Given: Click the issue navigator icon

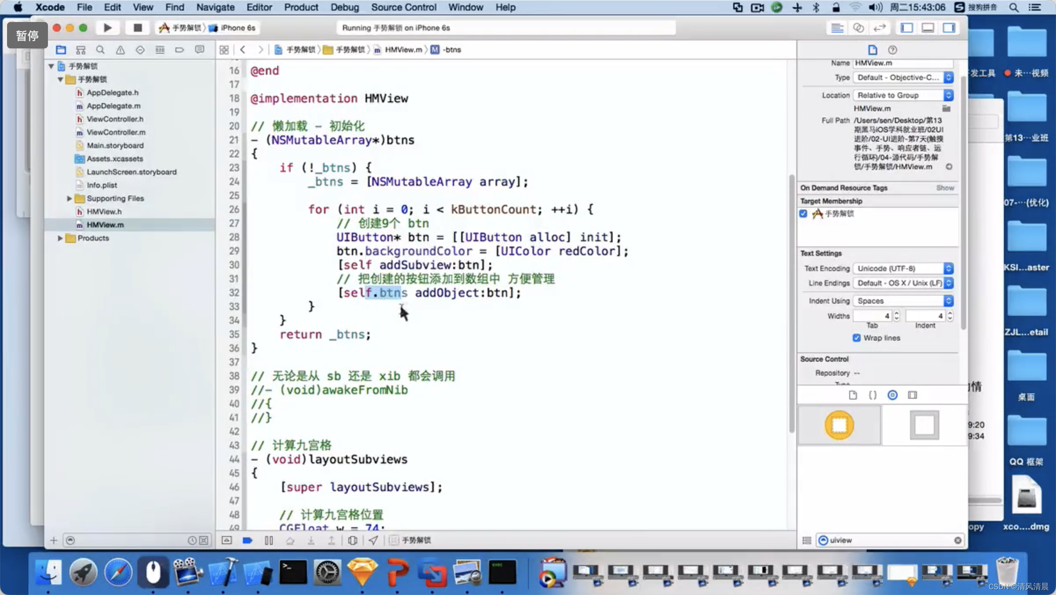Looking at the screenshot, I should [x=121, y=49].
